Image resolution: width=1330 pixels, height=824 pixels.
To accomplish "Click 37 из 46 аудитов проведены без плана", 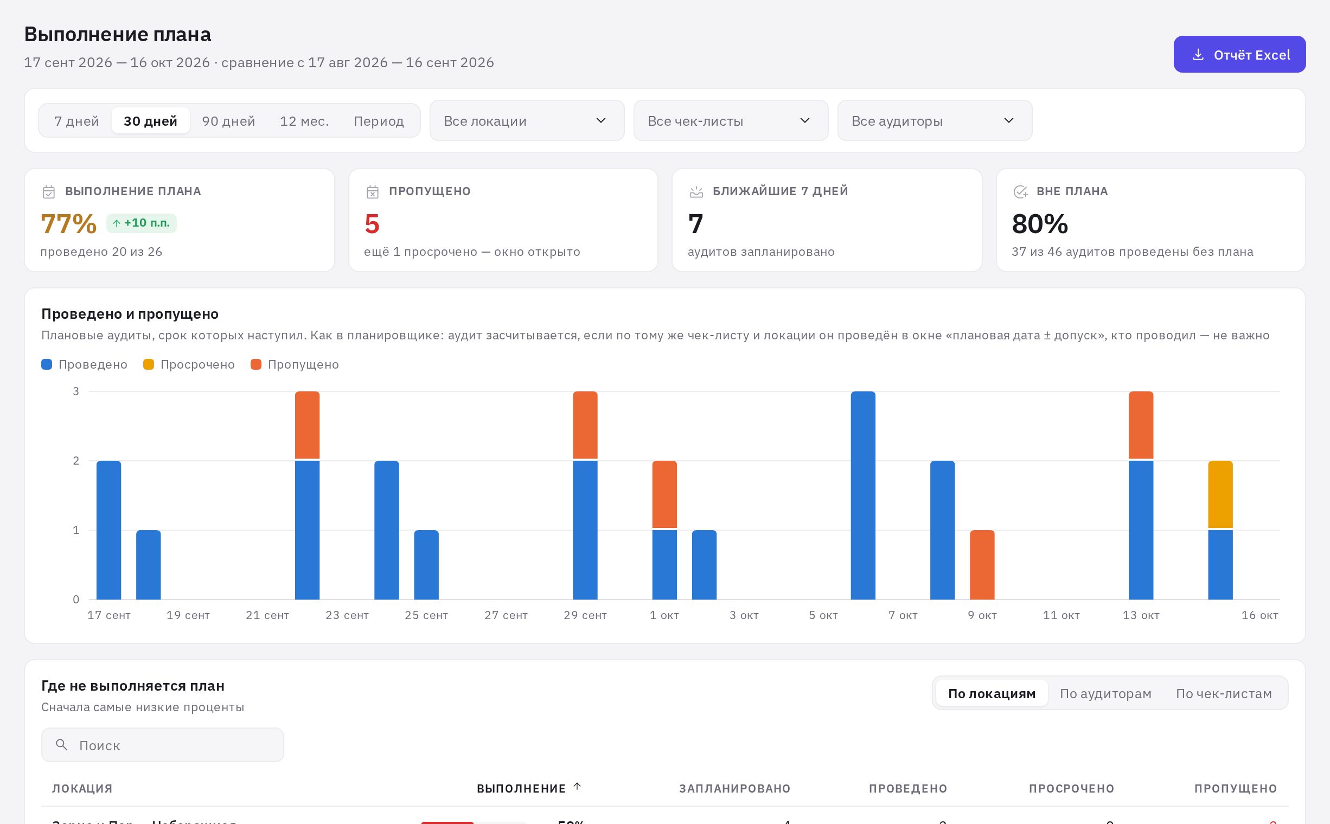I will click(x=1132, y=252).
